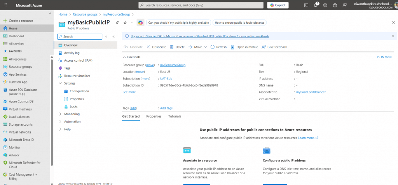This screenshot has width=398, height=185.
Task: Click the Copilot button
Action: (283, 5)
